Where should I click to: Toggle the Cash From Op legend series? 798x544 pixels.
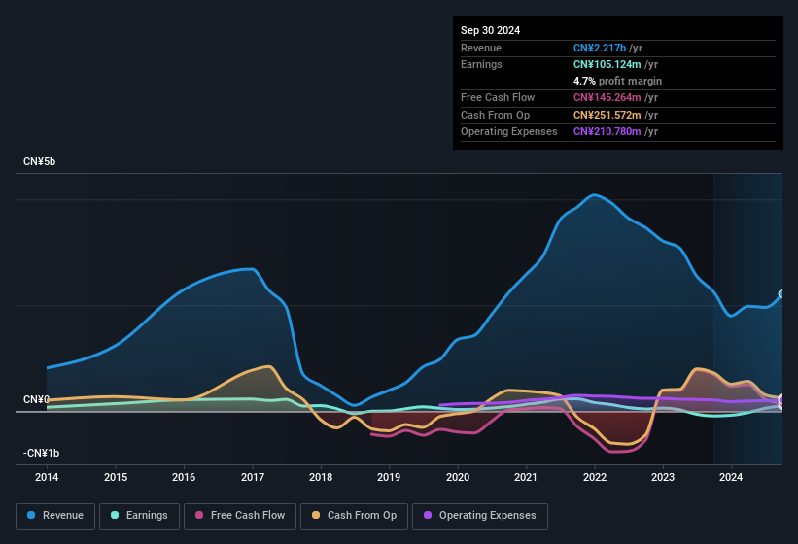click(354, 516)
